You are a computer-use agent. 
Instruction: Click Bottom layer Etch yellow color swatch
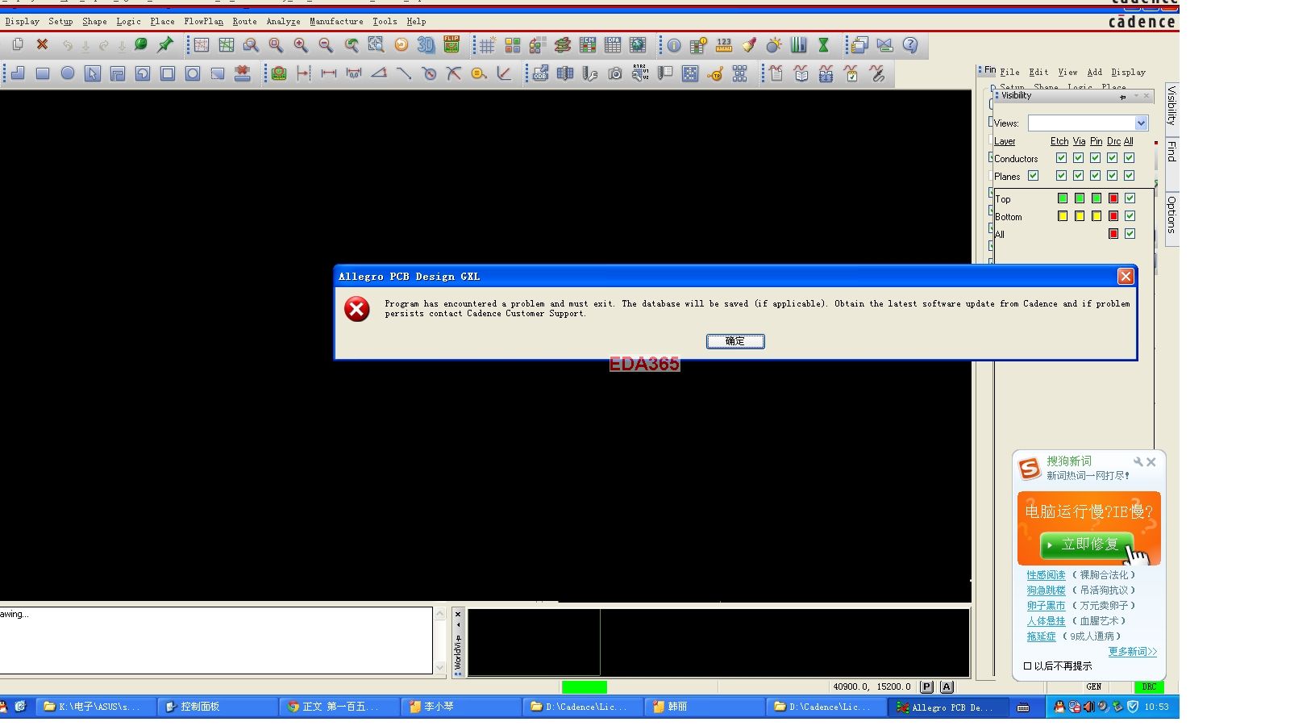[x=1063, y=216]
